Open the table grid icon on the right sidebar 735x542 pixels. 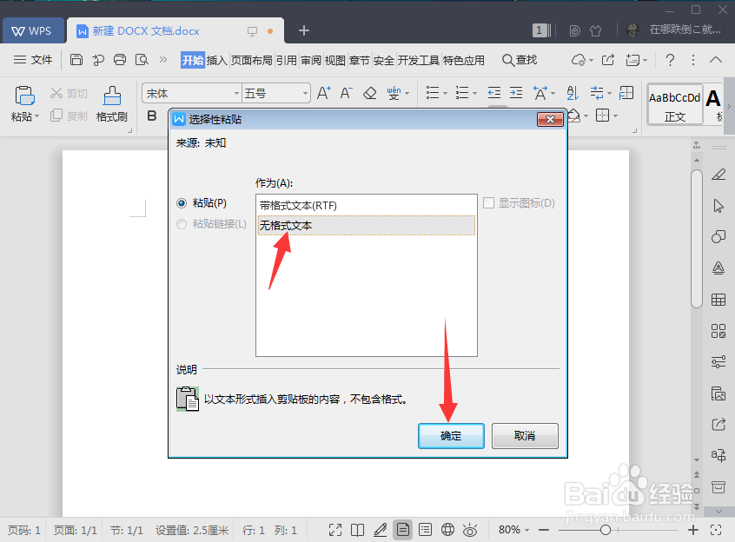tap(720, 299)
